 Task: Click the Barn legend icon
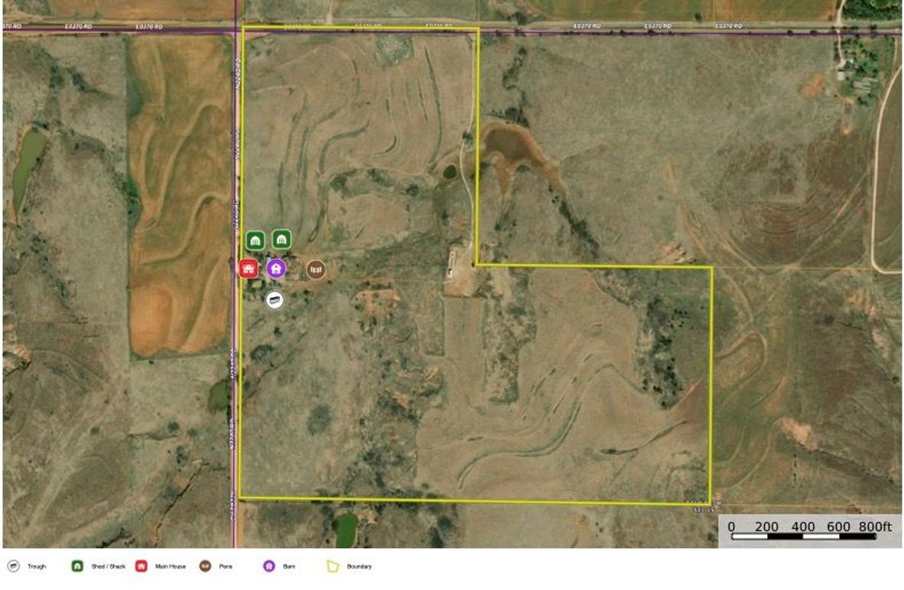pos(268,566)
